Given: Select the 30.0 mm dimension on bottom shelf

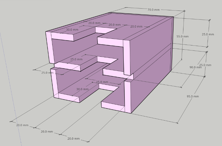Looking at the screenshot, I should pyautogui.click(x=82, y=89).
